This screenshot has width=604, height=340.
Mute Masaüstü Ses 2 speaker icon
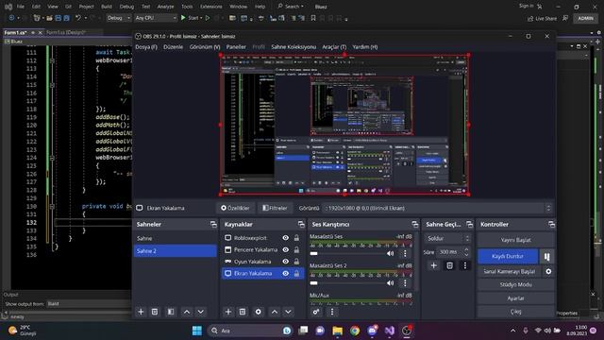(x=390, y=283)
